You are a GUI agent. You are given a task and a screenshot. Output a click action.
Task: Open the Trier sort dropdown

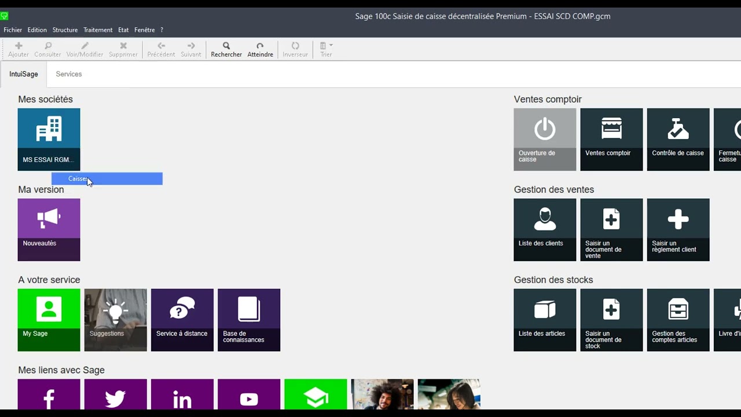(326, 50)
